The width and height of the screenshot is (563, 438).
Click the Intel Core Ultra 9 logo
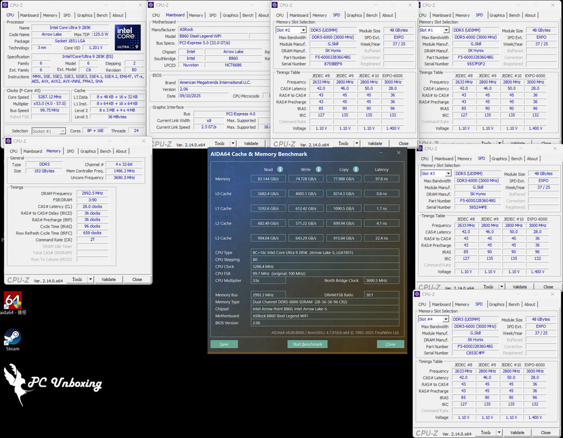tap(128, 37)
